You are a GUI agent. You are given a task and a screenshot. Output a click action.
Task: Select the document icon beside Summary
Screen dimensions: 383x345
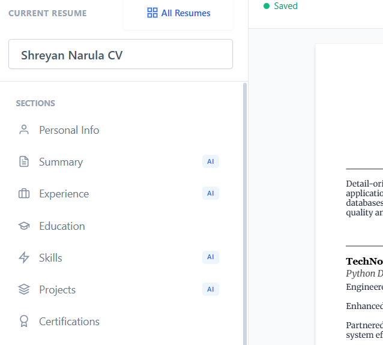24,161
